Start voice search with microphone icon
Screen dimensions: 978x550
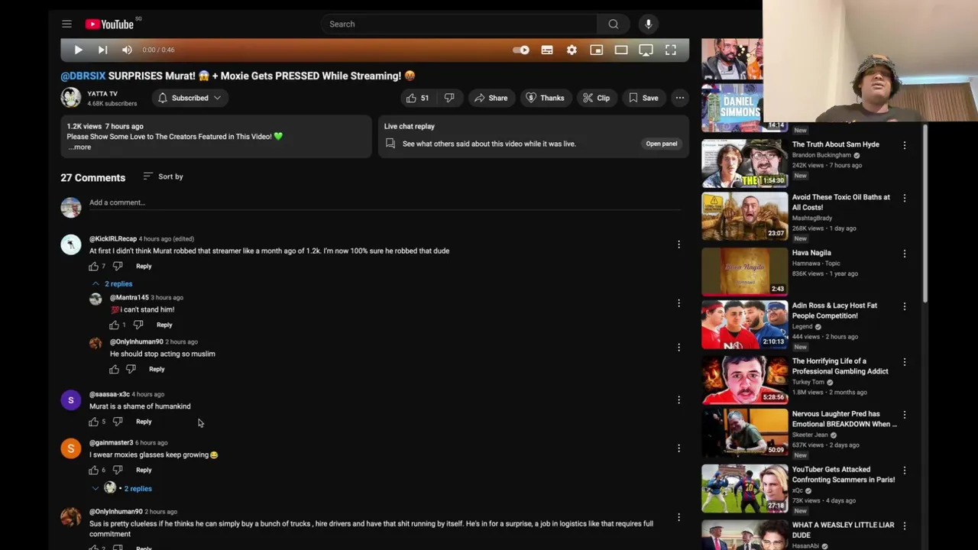tap(648, 24)
